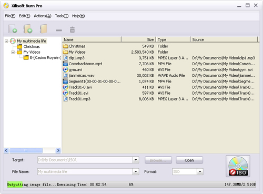Collapse the My multimedia life tree node

[x=6, y=41]
